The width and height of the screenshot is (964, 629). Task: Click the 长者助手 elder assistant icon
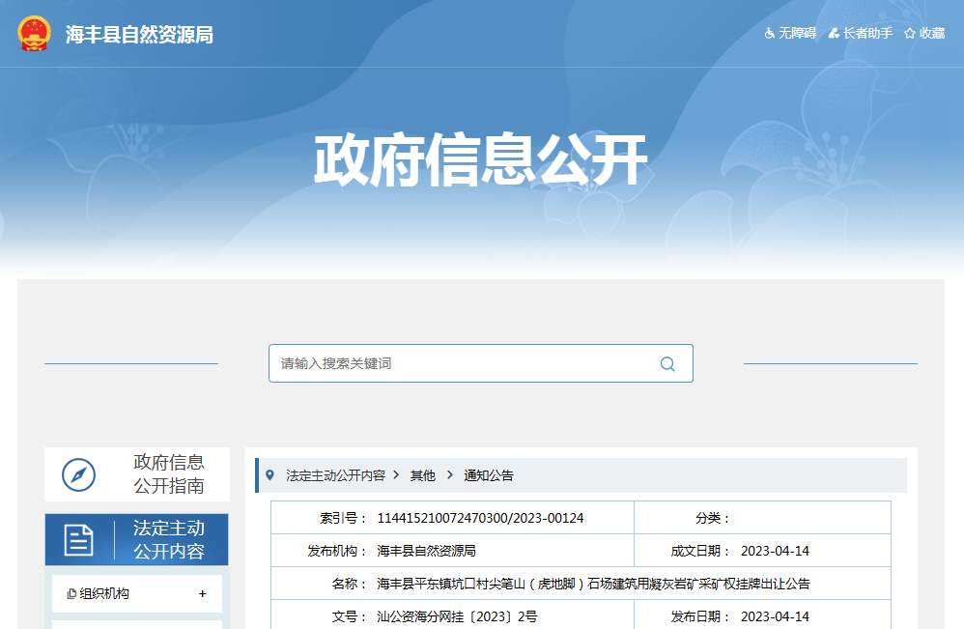[x=834, y=34]
